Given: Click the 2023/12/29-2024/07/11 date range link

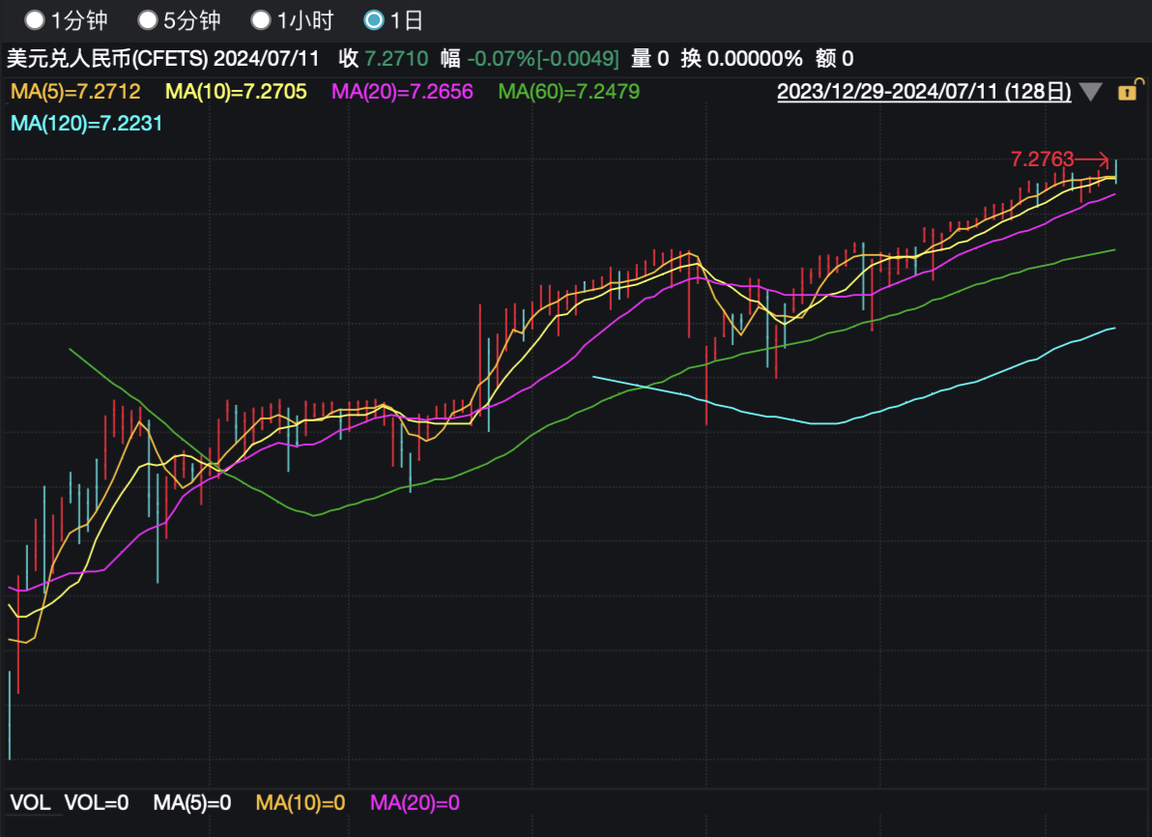Looking at the screenshot, I should point(924,92).
